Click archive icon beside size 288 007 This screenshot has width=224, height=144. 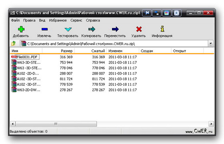[x=14, y=73]
